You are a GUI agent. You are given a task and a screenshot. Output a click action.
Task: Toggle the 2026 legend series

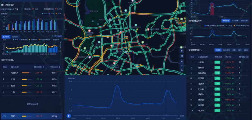pos(58,13)
